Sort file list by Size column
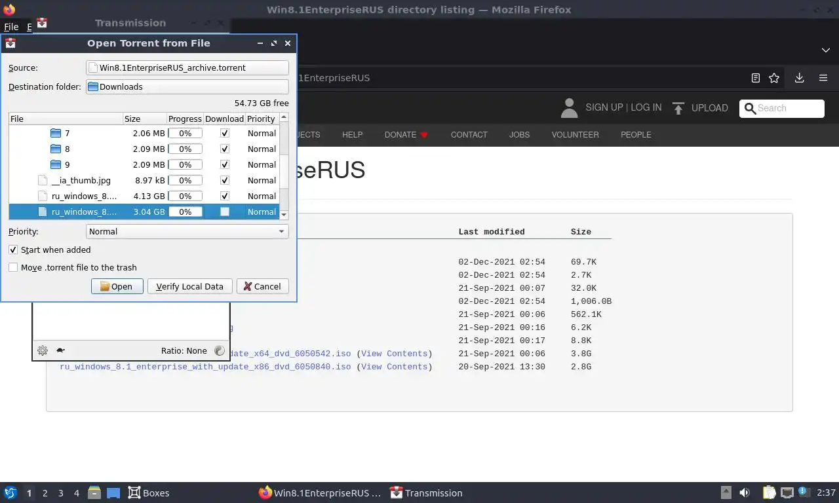The width and height of the screenshot is (839, 503). click(x=145, y=119)
